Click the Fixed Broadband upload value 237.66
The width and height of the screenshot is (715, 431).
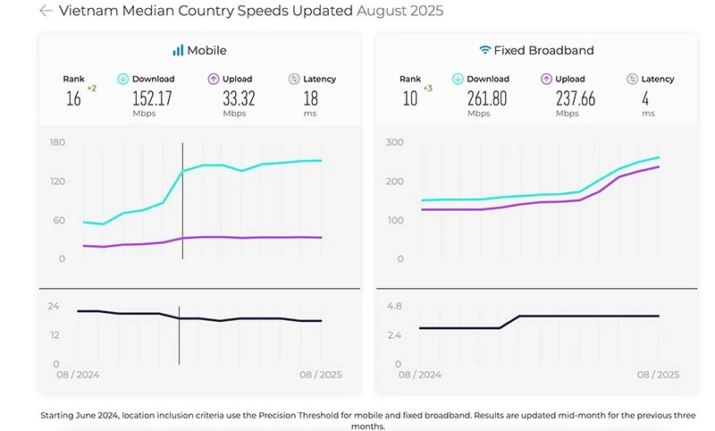tap(576, 98)
